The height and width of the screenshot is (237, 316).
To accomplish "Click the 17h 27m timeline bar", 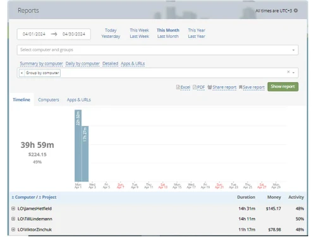I will pos(85,154).
